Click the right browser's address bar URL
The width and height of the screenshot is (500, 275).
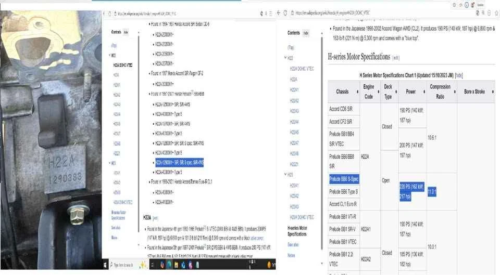point(333,13)
